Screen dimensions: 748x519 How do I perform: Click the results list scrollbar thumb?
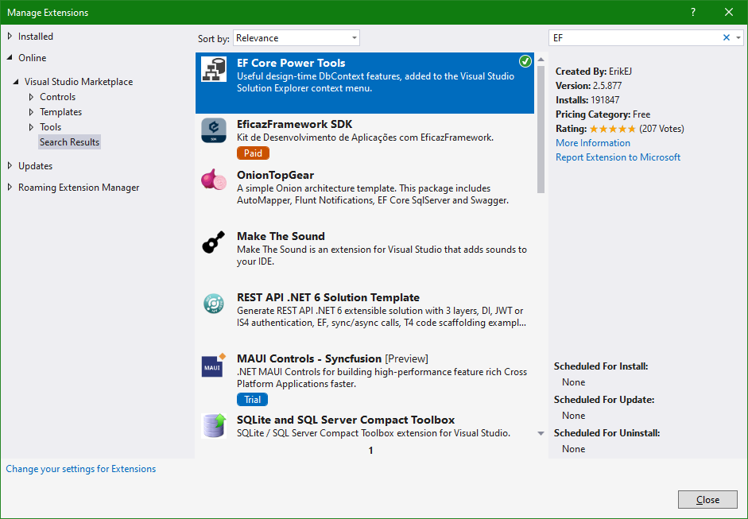[541, 130]
